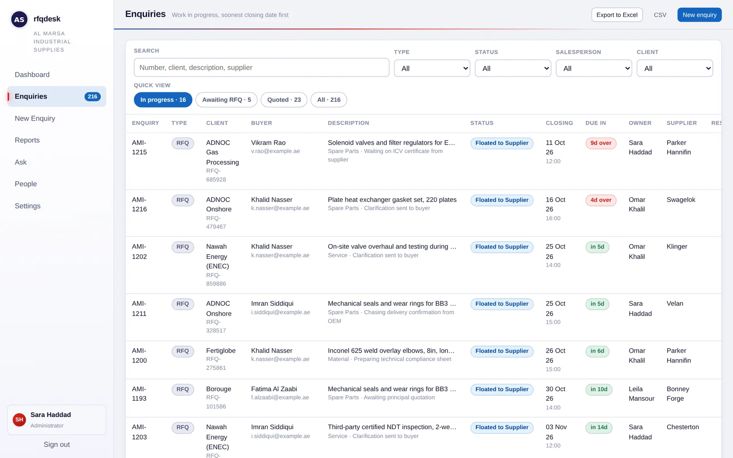
Task: Click the in 10d due badge
Action: tap(599, 389)
